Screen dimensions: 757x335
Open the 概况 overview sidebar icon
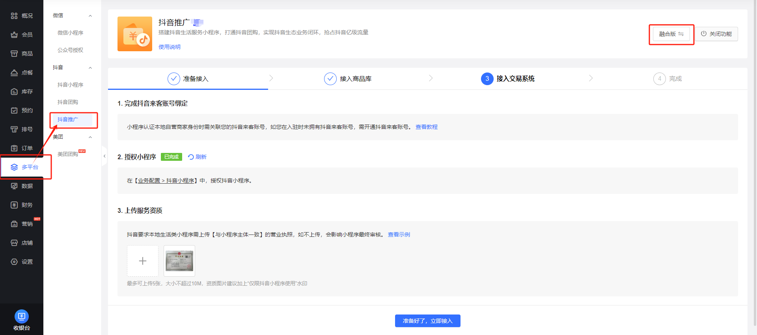[x=14, y=16]
